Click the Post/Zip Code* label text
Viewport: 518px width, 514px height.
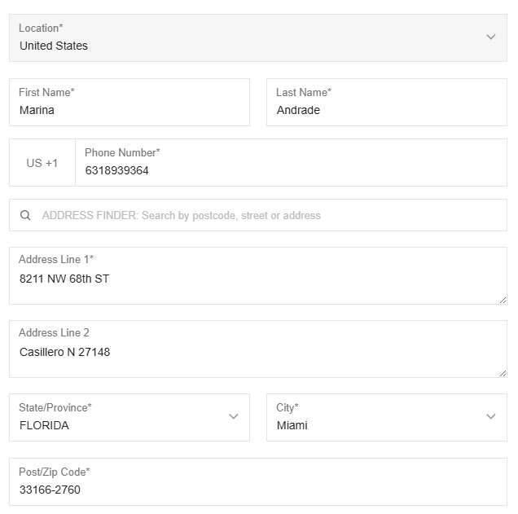55,472
